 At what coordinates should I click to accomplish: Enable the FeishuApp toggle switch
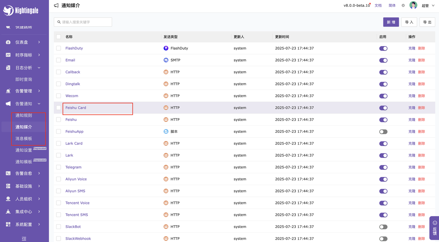click(x=383, y=132)
